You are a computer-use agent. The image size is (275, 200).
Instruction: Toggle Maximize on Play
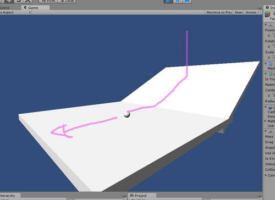[x=219, y=12]
